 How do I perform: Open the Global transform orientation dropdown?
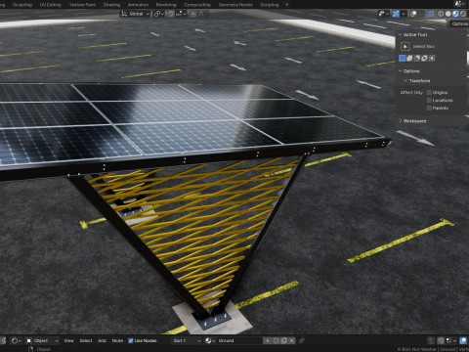tap(135, 14)
